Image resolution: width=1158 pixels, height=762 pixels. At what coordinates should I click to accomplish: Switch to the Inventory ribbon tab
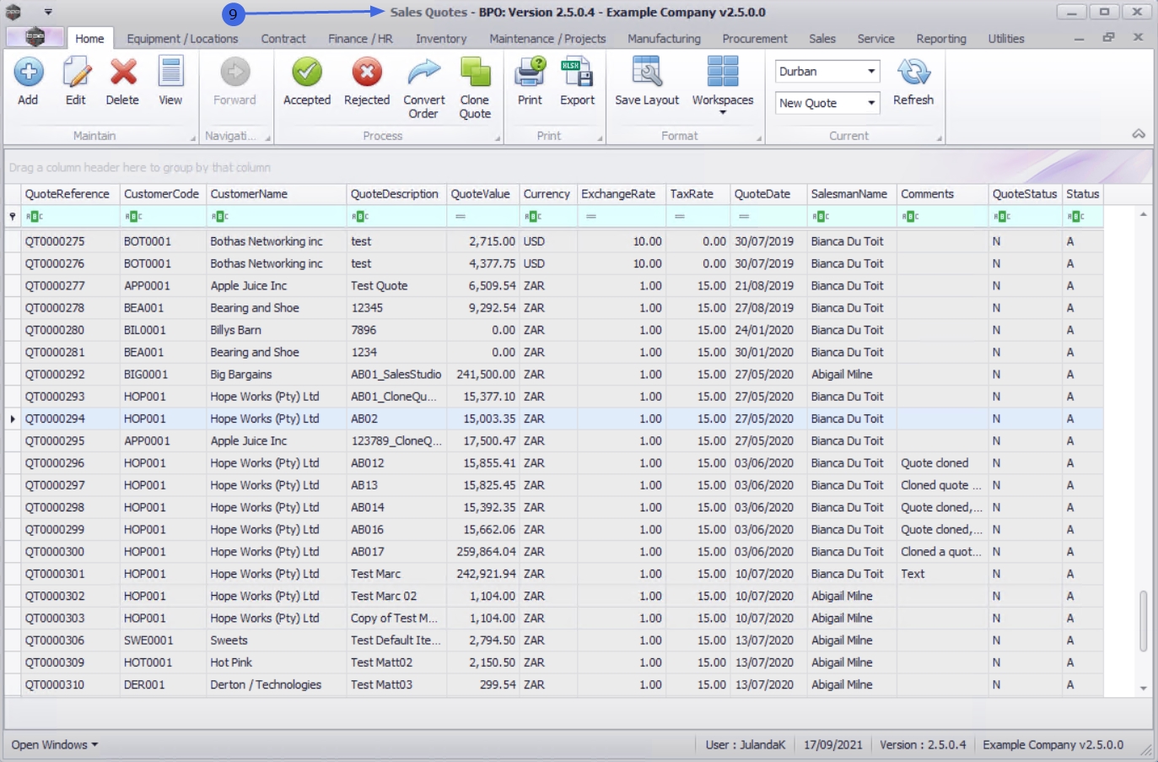pyautogui.click(x=440, y=39)
